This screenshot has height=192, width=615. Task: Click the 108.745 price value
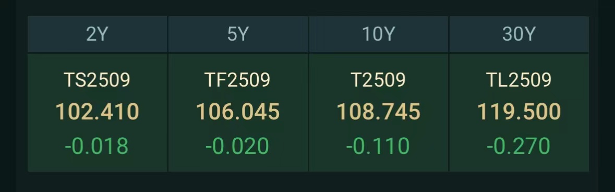(379, 112)
